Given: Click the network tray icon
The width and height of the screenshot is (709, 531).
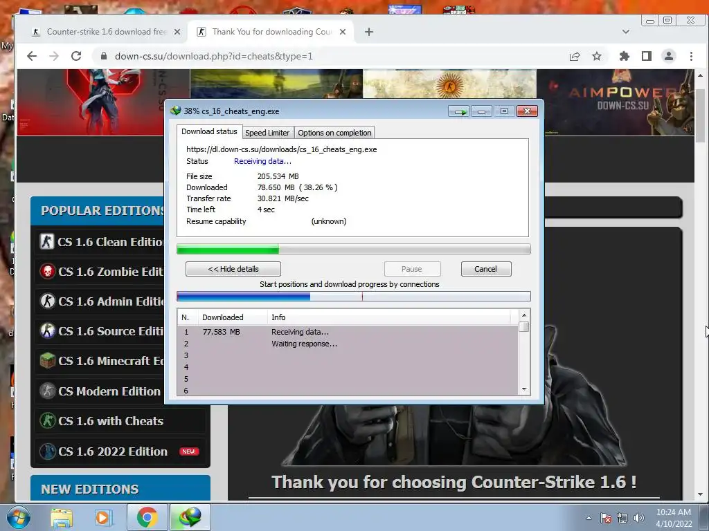Looking at the screenshot, I should (x=622, y=518).
